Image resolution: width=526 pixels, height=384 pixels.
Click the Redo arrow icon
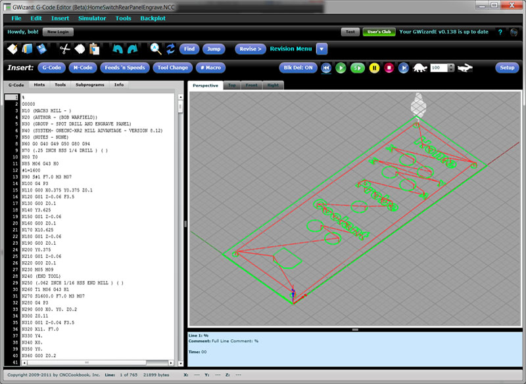click(131, 49)
